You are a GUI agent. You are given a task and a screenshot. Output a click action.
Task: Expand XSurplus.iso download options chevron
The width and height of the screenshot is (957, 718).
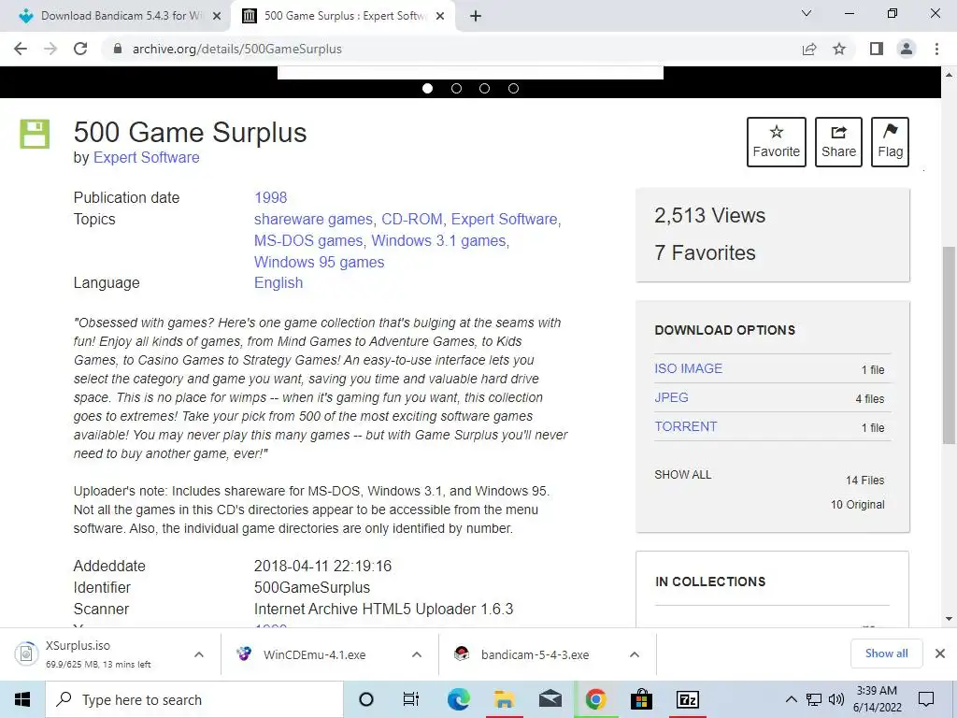tap(199, 654)
